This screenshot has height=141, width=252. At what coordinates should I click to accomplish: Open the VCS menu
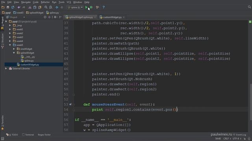tap(69, 2)
